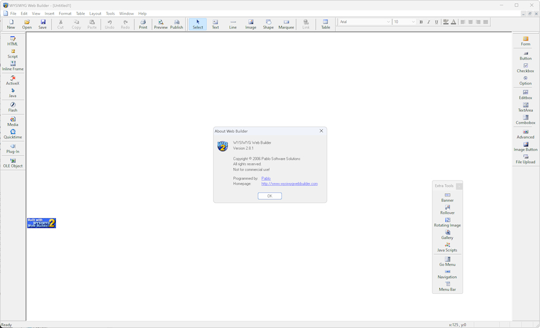Align text left

click(463, 22)
